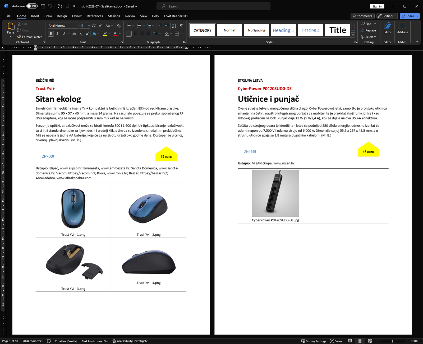423x344 pixels.
Task: Open Add-ins icon
Action: click(402, 28)
